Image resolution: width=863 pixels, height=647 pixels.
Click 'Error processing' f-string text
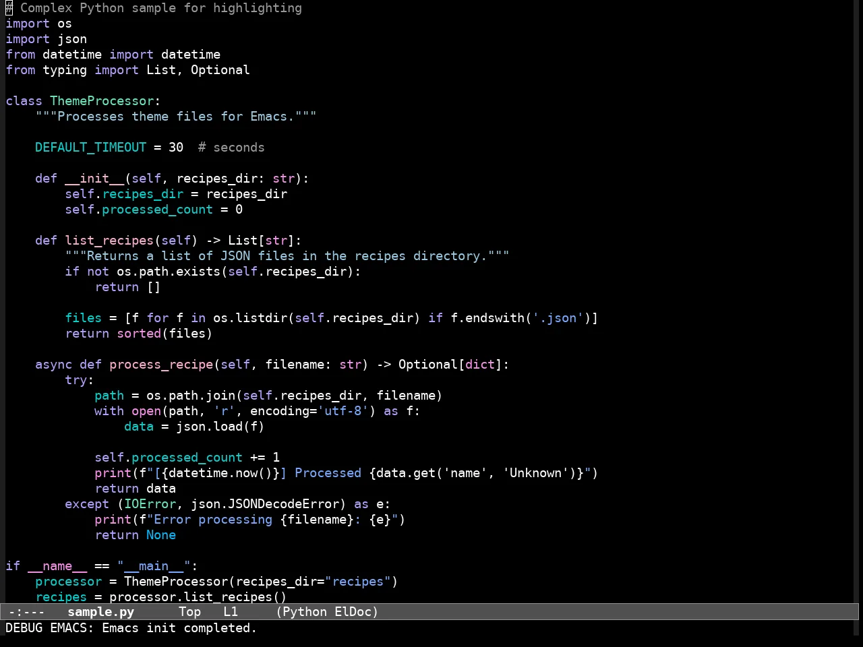213,520
